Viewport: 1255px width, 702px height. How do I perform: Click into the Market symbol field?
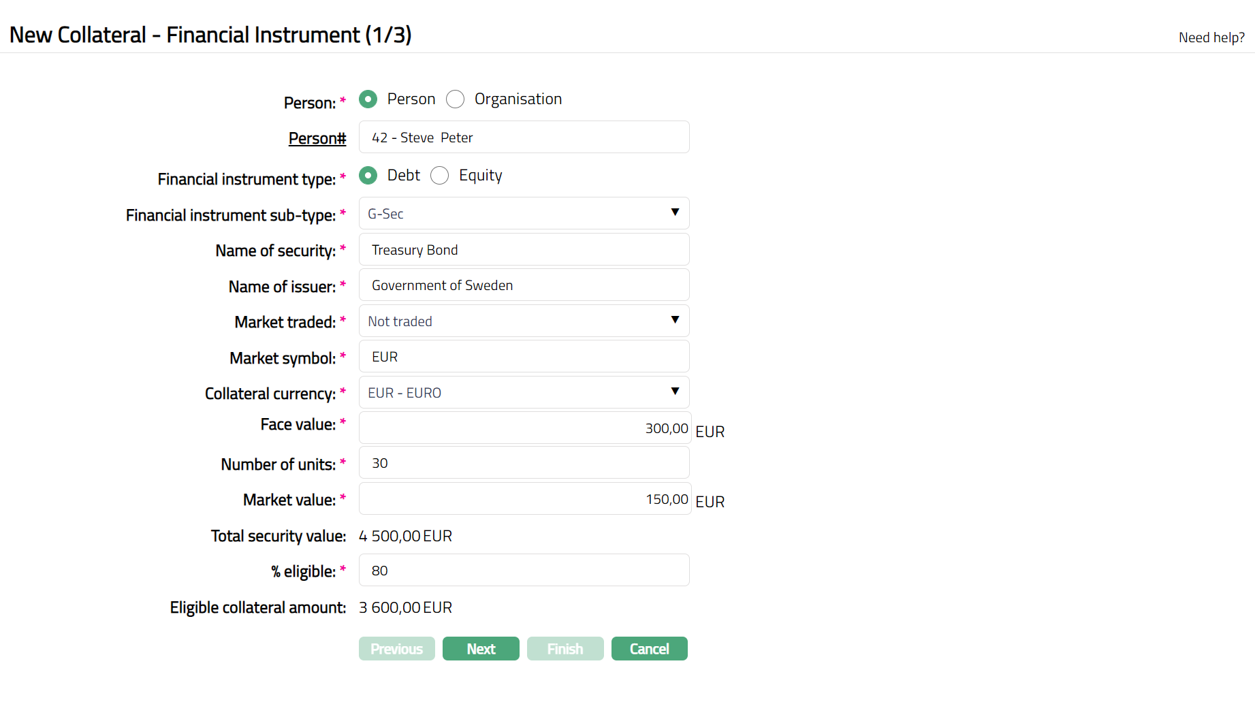point(524,357)
